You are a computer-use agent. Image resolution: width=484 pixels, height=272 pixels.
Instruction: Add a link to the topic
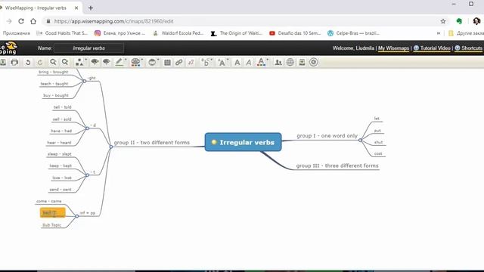click(x=178, y=62)
